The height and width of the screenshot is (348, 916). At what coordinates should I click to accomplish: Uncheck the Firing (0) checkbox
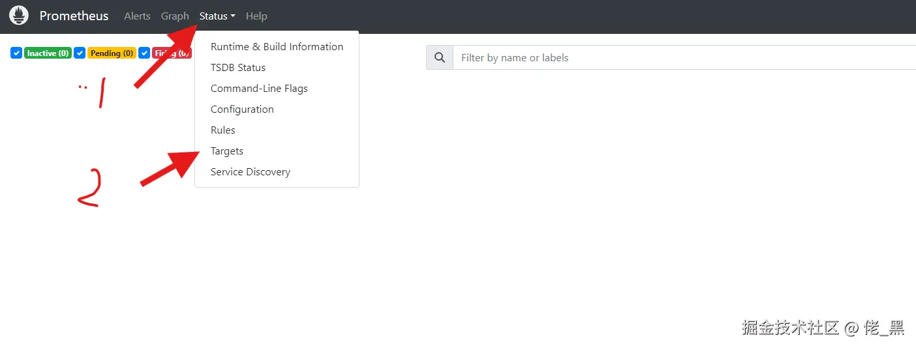pyautogui.click(x=144, y=53)
